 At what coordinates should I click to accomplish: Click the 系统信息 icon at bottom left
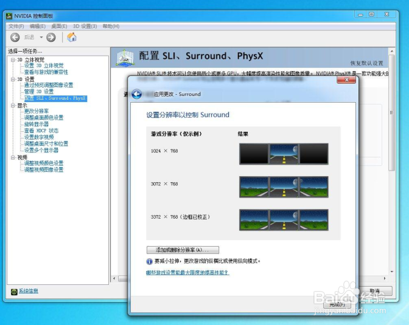(14, 292)
